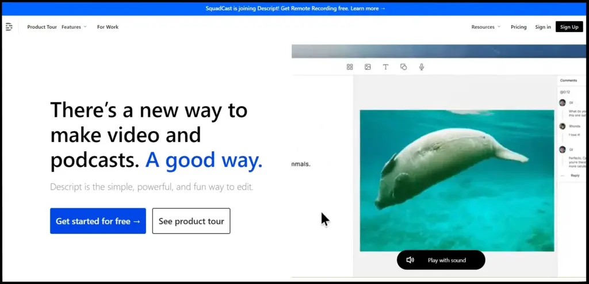Select the Text tool icon
Image resolution: width=589 pixels, height=284 pixels.
pyautogui.click(x=385, y=67)
